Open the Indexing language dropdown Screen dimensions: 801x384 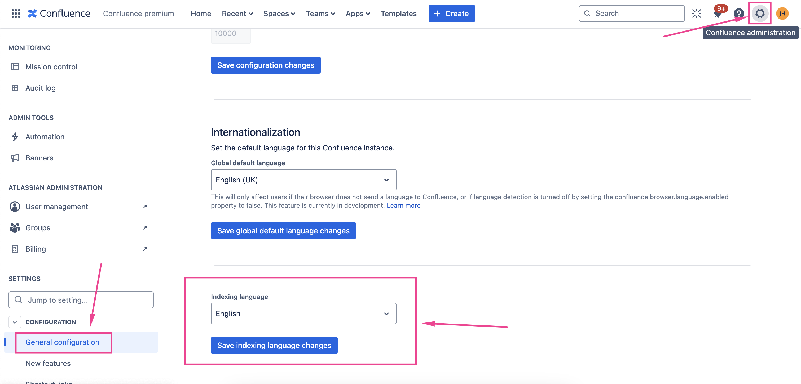point(303,314)
